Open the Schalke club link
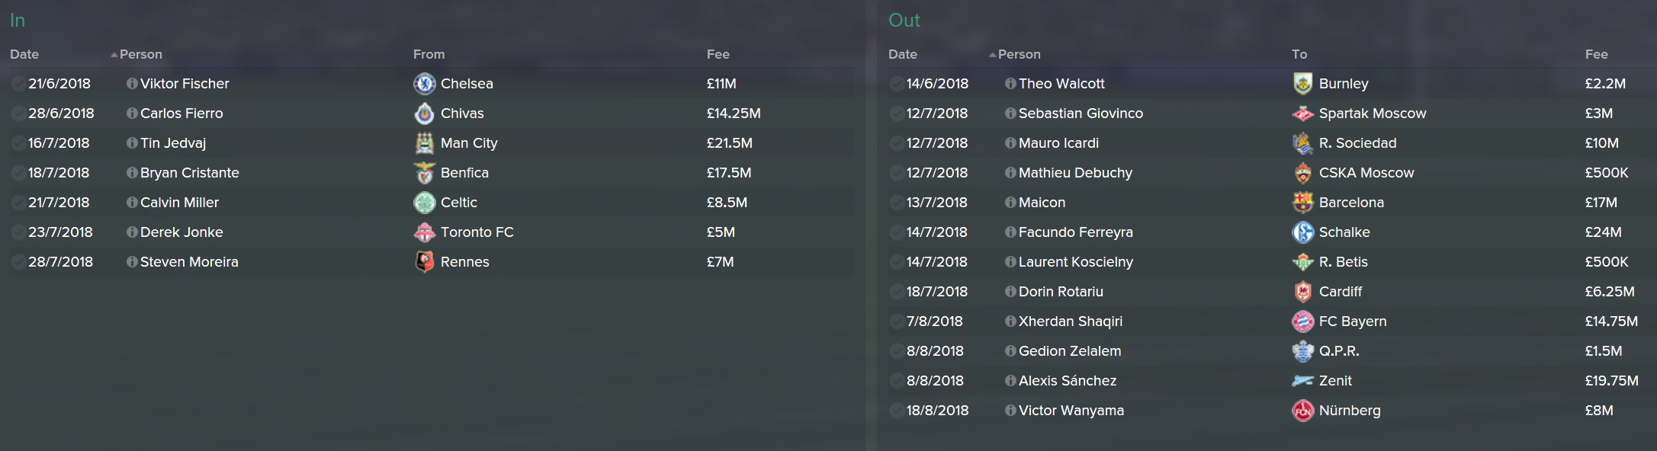Screen dimensions: 1657x451 (x=1344, y=232)
